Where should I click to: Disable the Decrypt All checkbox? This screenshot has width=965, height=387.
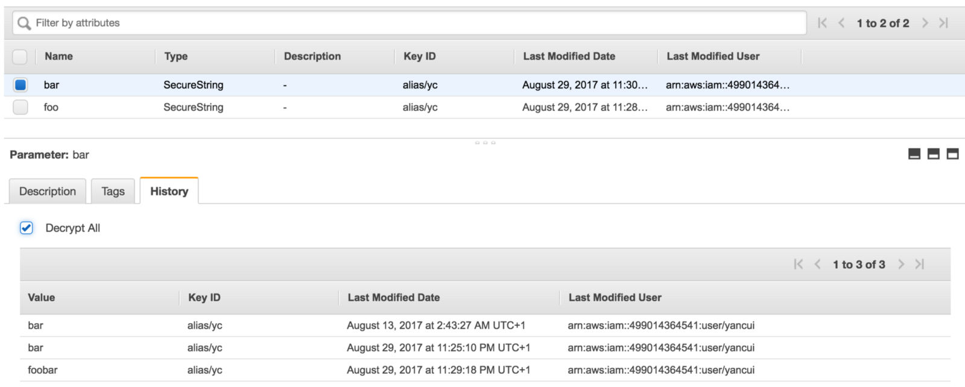point(27,228)
